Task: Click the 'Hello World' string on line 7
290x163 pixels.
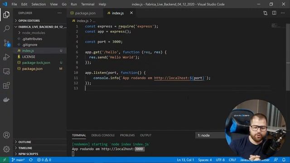Action: click(122, 58)
